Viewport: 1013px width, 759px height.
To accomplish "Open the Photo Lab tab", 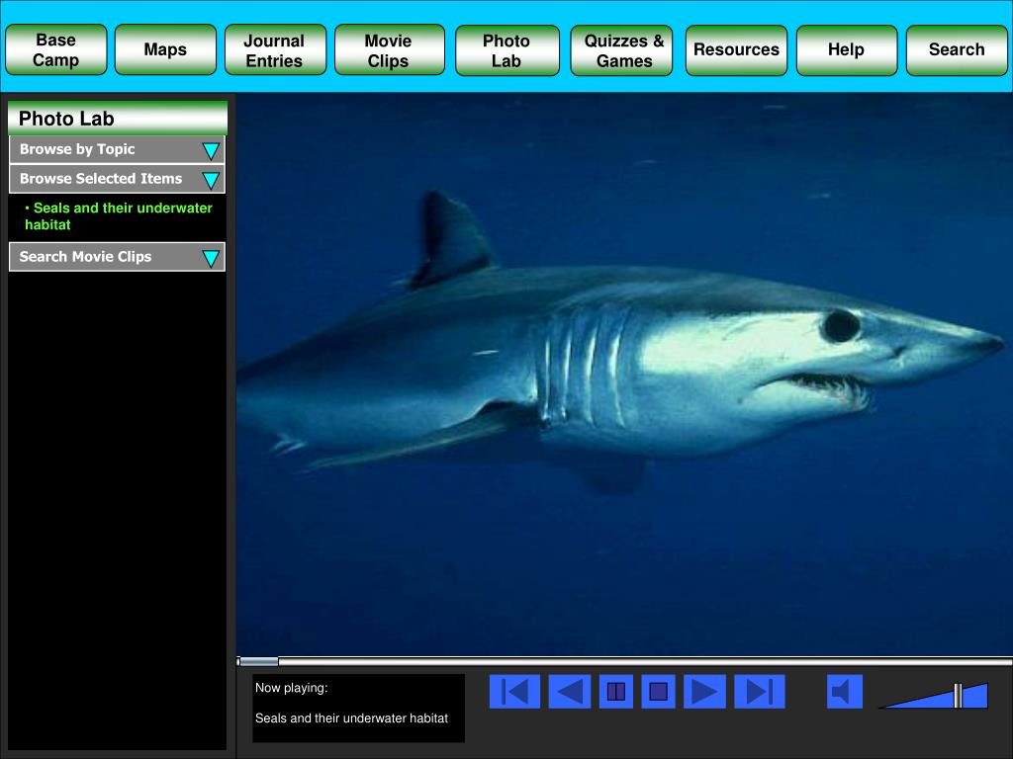I will [507, 50].
